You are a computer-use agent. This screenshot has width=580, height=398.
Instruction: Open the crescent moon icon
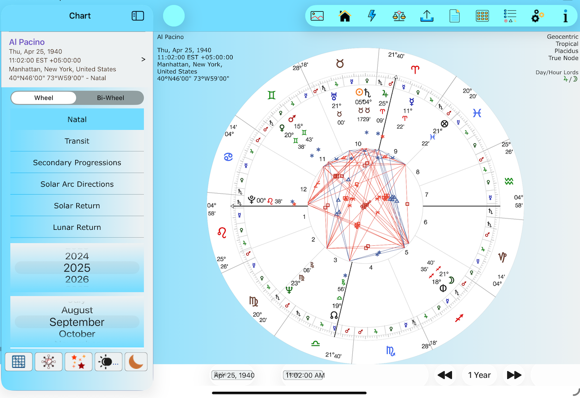click(136, 362)
